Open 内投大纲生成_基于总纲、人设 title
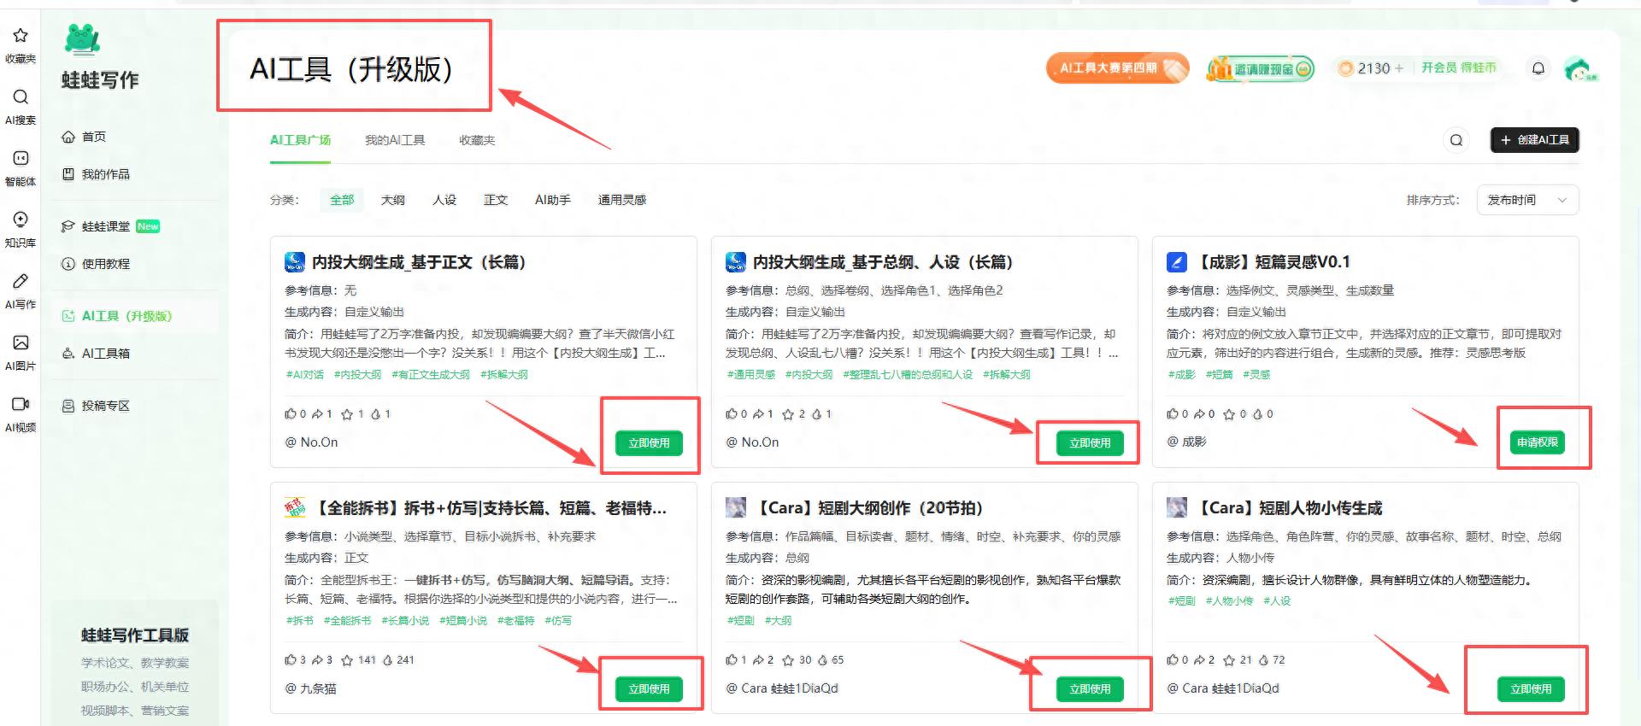The height and width of the screenshot is (726, 1641). click(883, 262)
